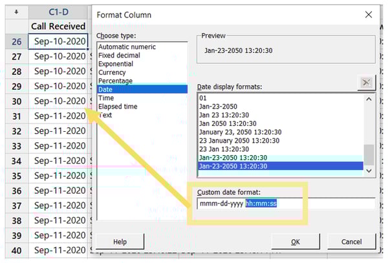Click the down arrow in worksheet corner

tap(16, 11)
